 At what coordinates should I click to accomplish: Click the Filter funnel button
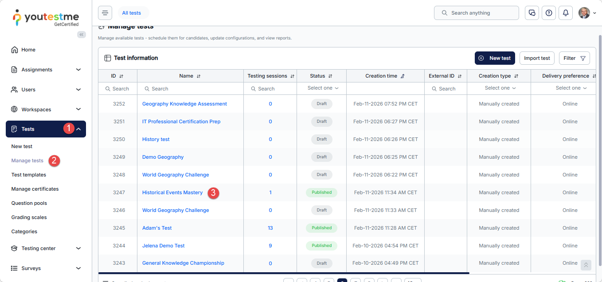(x=575, y=58)
